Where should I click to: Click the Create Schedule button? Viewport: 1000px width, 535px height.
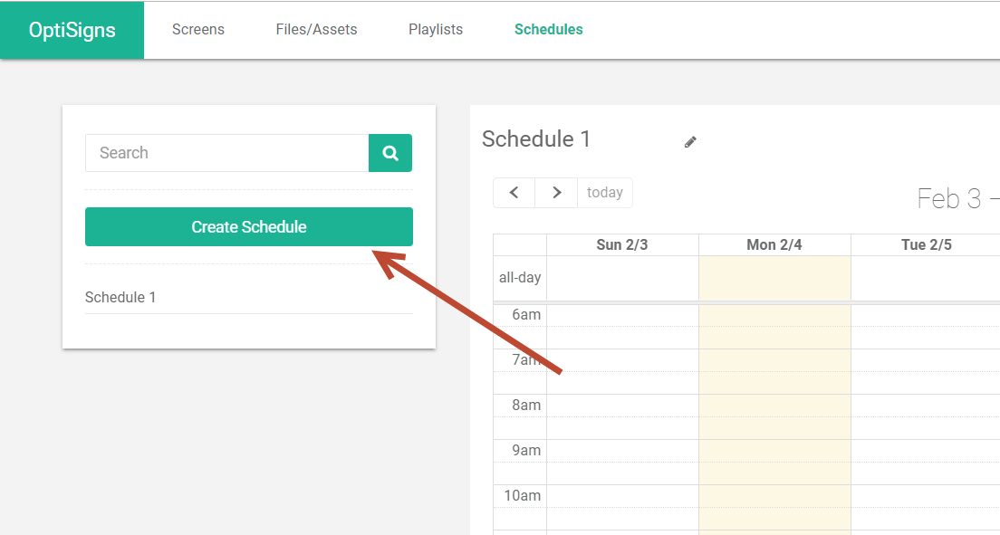pyautogui.click(x=248, y=226)
